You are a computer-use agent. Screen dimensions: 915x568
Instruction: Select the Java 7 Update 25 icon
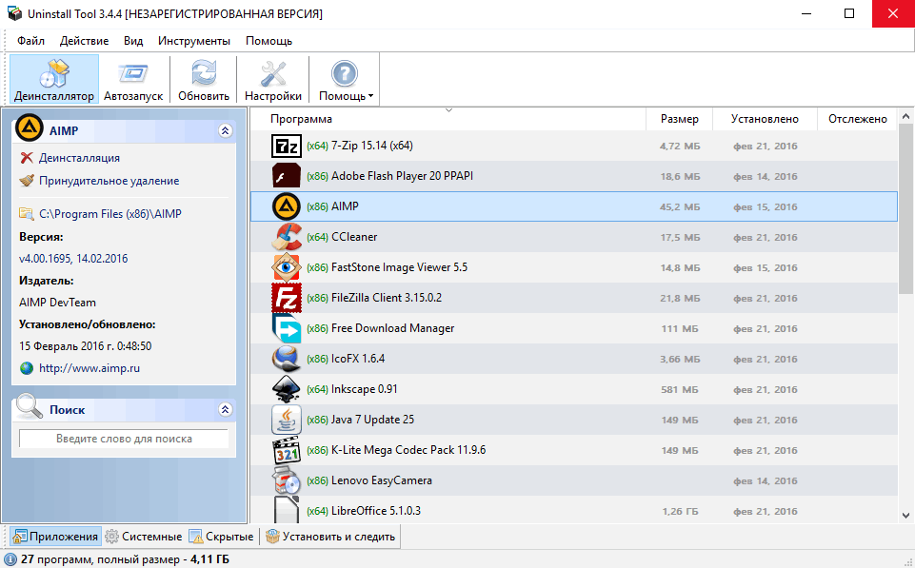(x=287, y=420)
